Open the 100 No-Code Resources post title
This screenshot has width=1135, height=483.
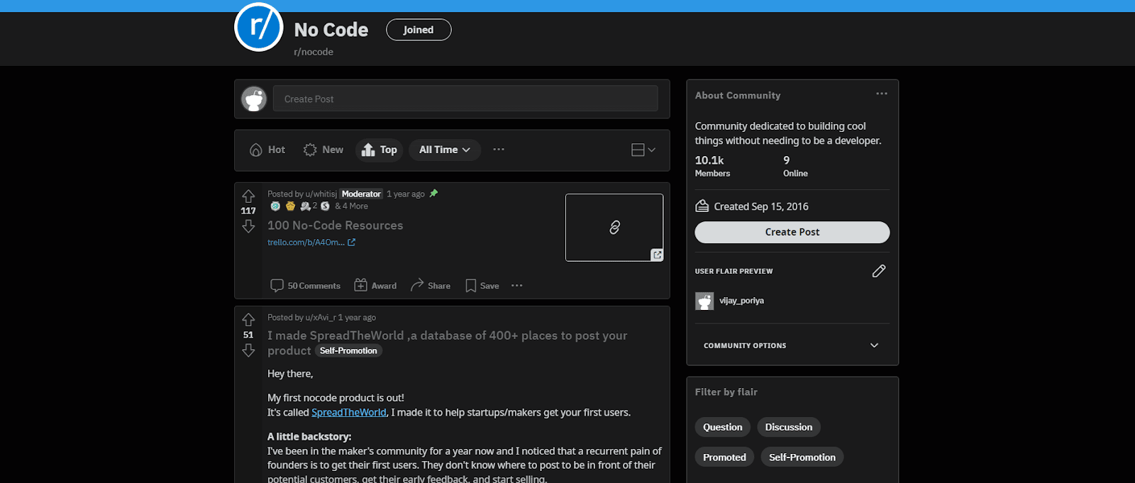(335, 226)
